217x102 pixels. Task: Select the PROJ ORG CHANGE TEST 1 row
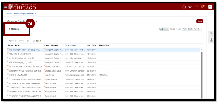(104, 54)
